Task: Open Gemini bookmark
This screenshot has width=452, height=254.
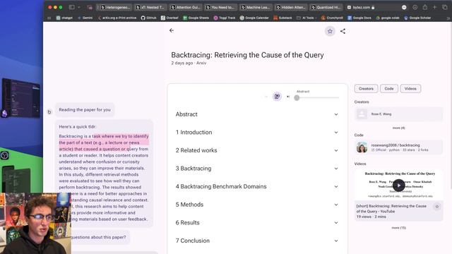Action: pyautogui.click(x=85, y=18)
